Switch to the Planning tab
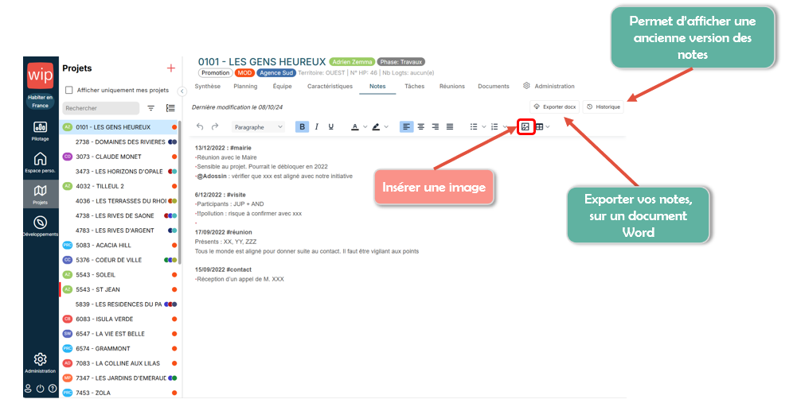797x403 pixels. (x=245, y=87)
